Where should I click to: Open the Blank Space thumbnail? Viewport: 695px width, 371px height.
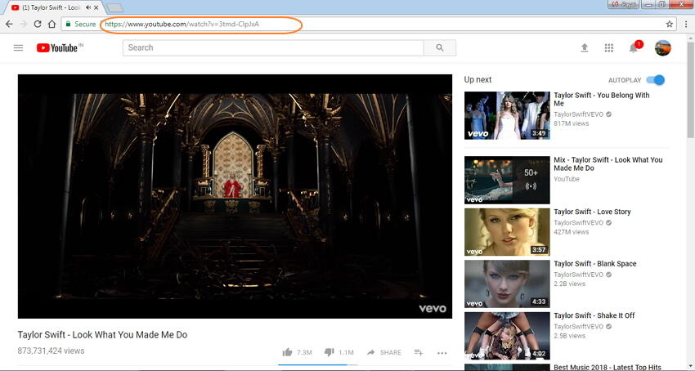pyautogui.click(x=507, y=284)
